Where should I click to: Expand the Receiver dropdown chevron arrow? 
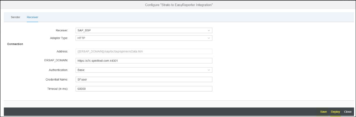209,30
